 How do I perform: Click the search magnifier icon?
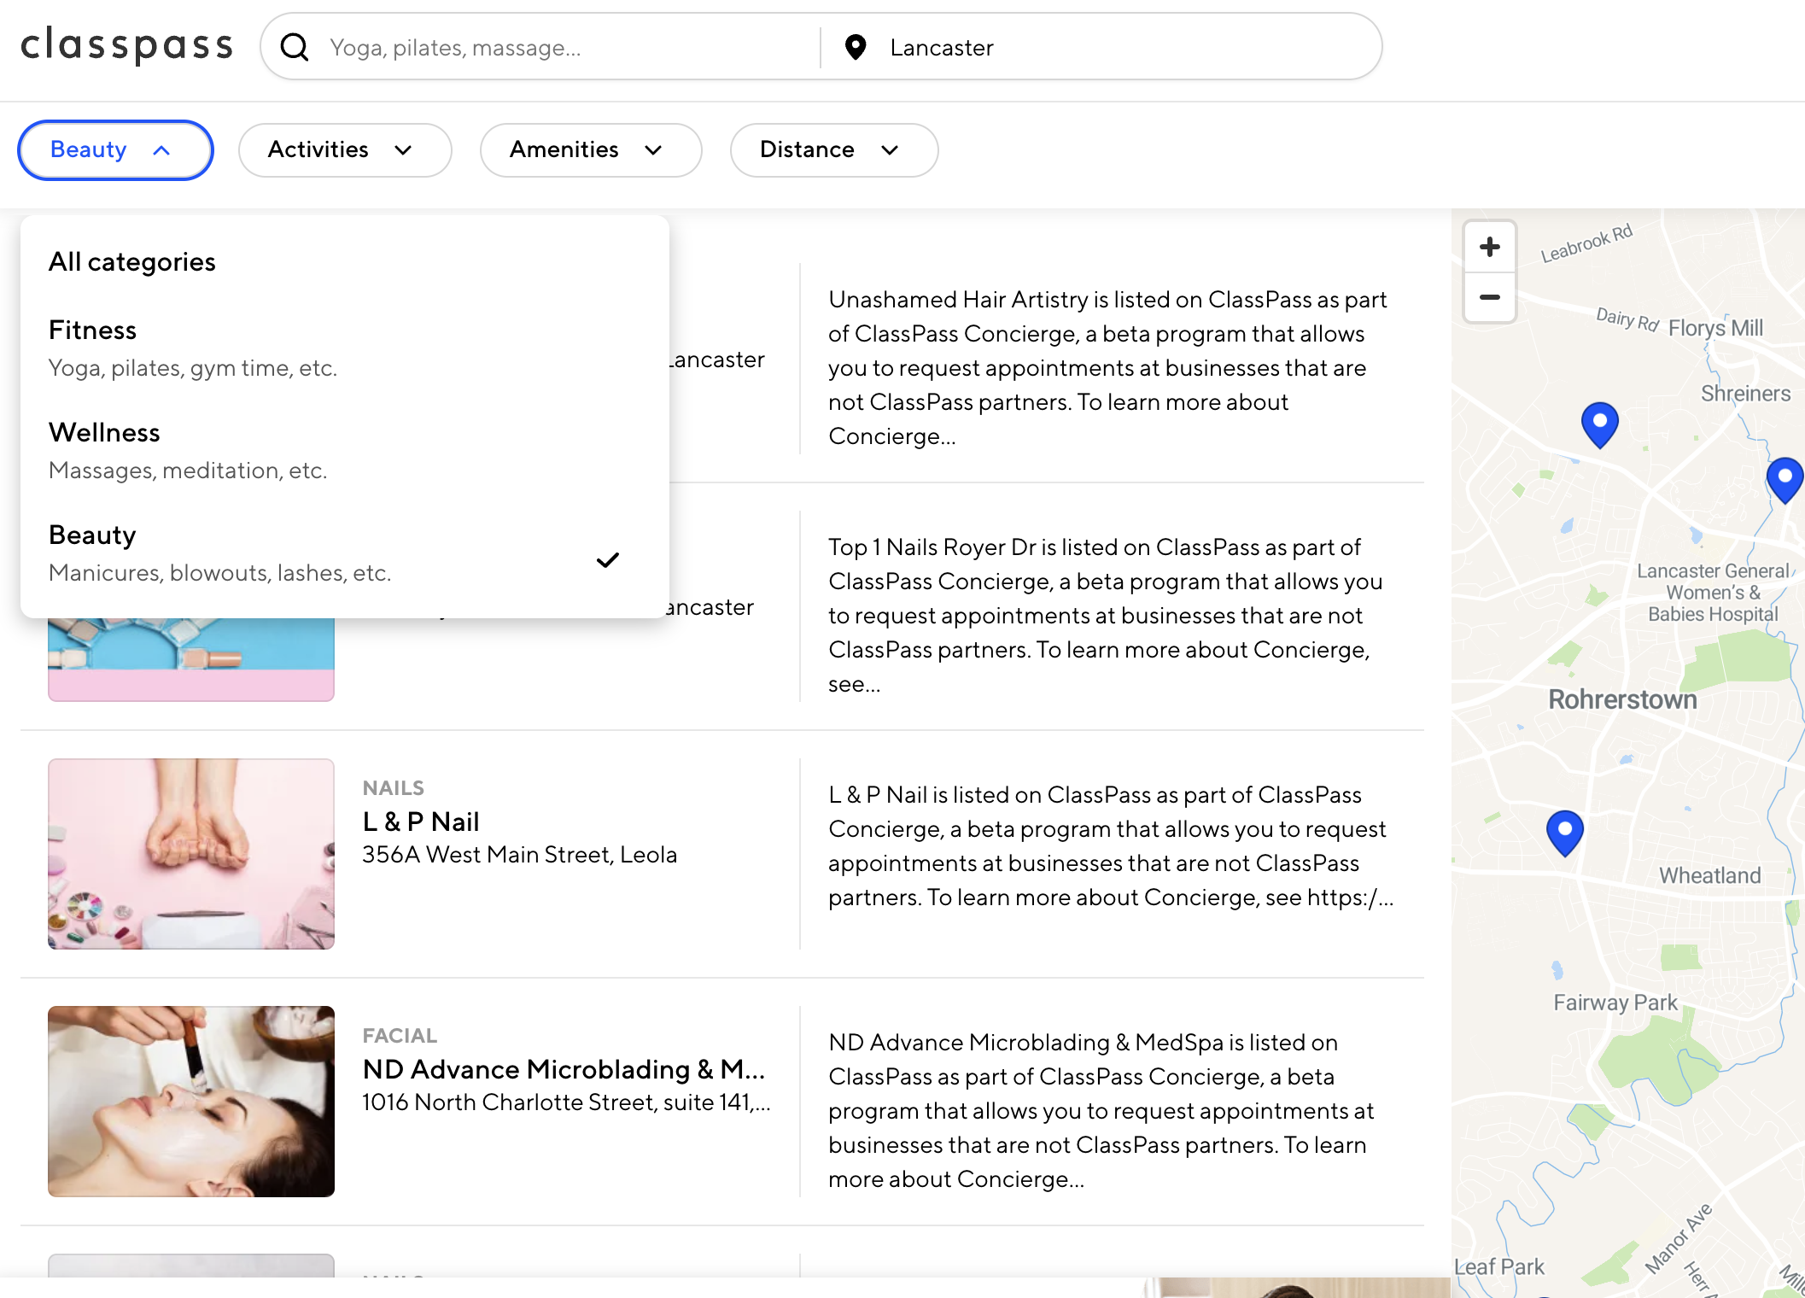[295, 47]
